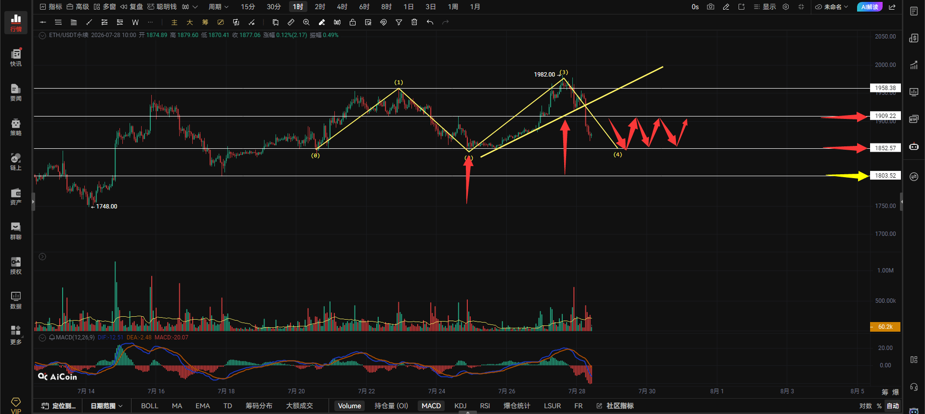Screen dimensions: 925x414
Task: Switch to the 15分 timeframe
Action: pos(248,7)
